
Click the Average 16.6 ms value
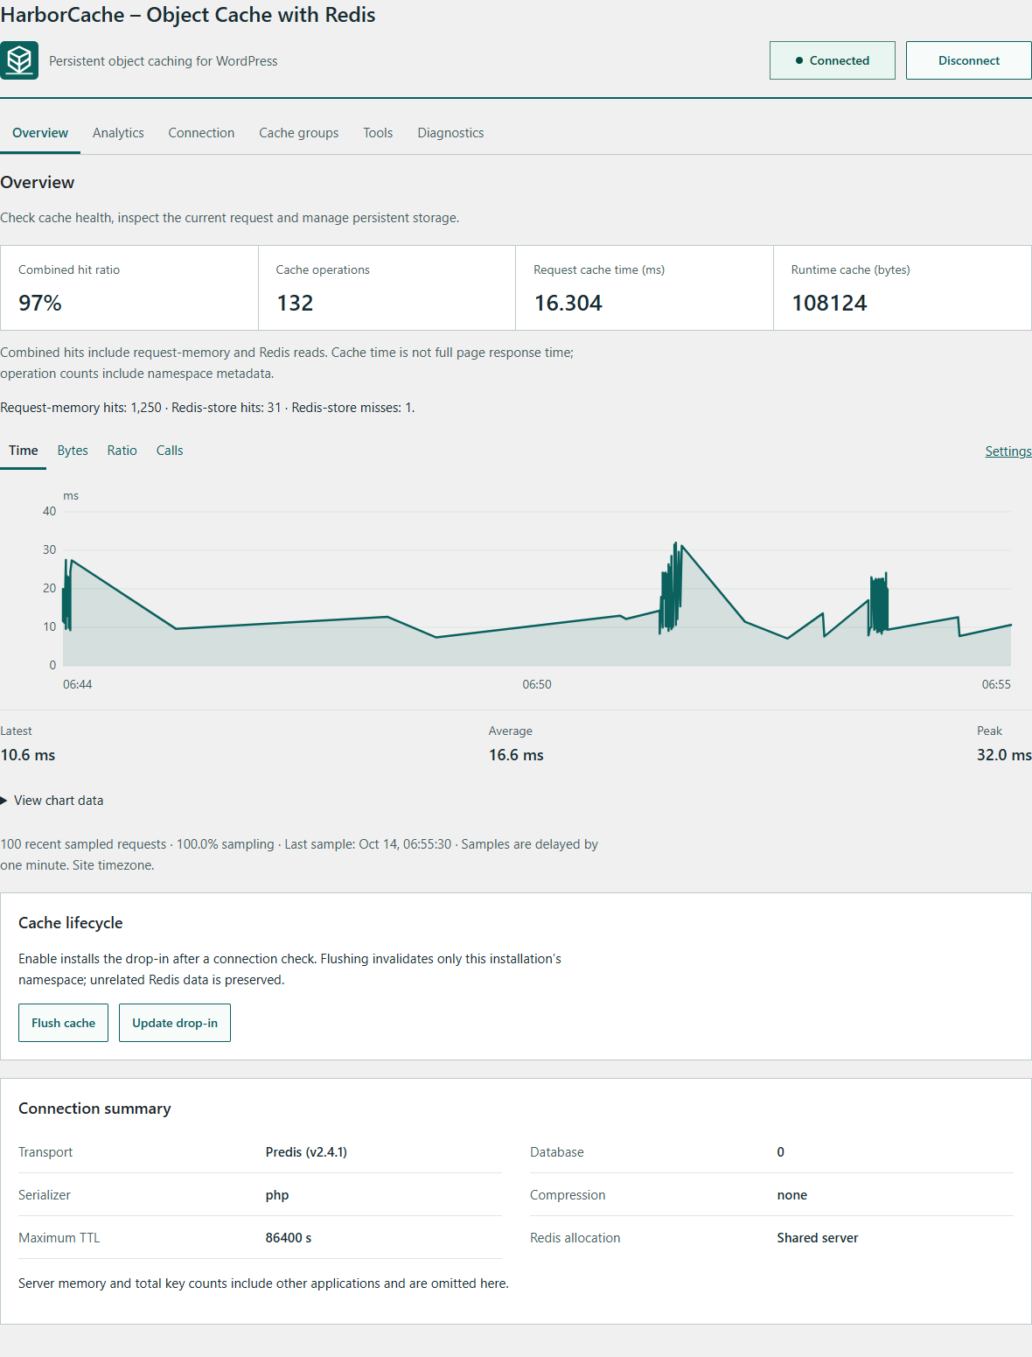(x=516, y=755)
